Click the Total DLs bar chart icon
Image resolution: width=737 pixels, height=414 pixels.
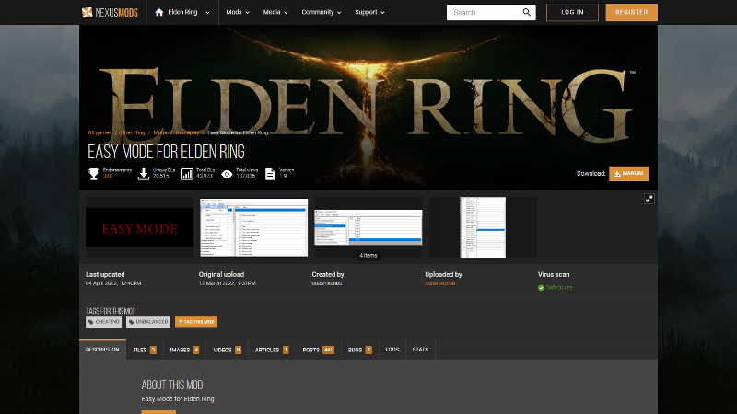click(x=187, y=174)
